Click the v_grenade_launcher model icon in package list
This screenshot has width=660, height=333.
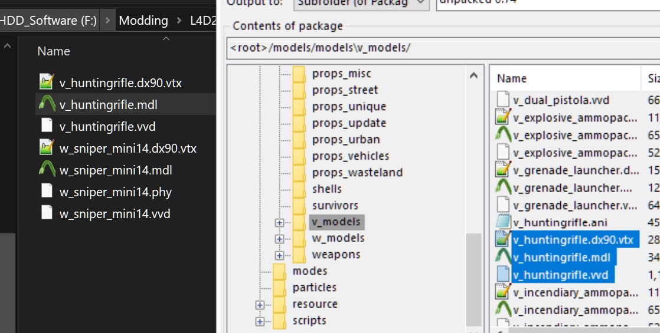click(x=503, y=187)
